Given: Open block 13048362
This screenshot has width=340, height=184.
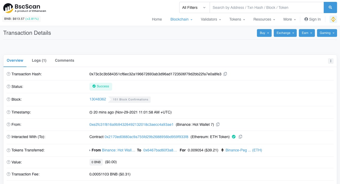Looking at the screenshot, I should pyautogui.click(x=98, y=99).
